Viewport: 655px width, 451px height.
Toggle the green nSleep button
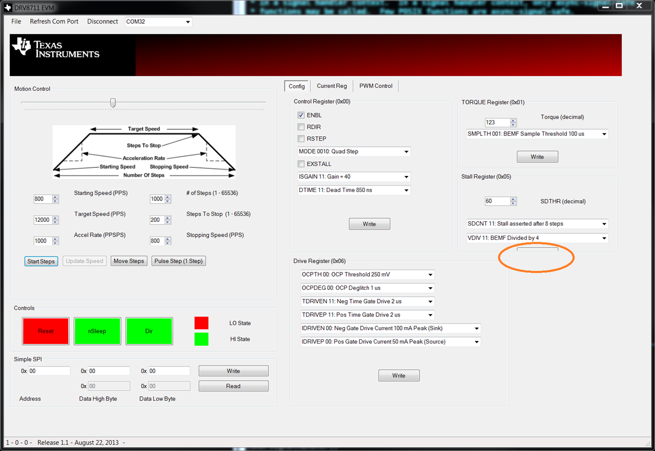coord(97,331)
